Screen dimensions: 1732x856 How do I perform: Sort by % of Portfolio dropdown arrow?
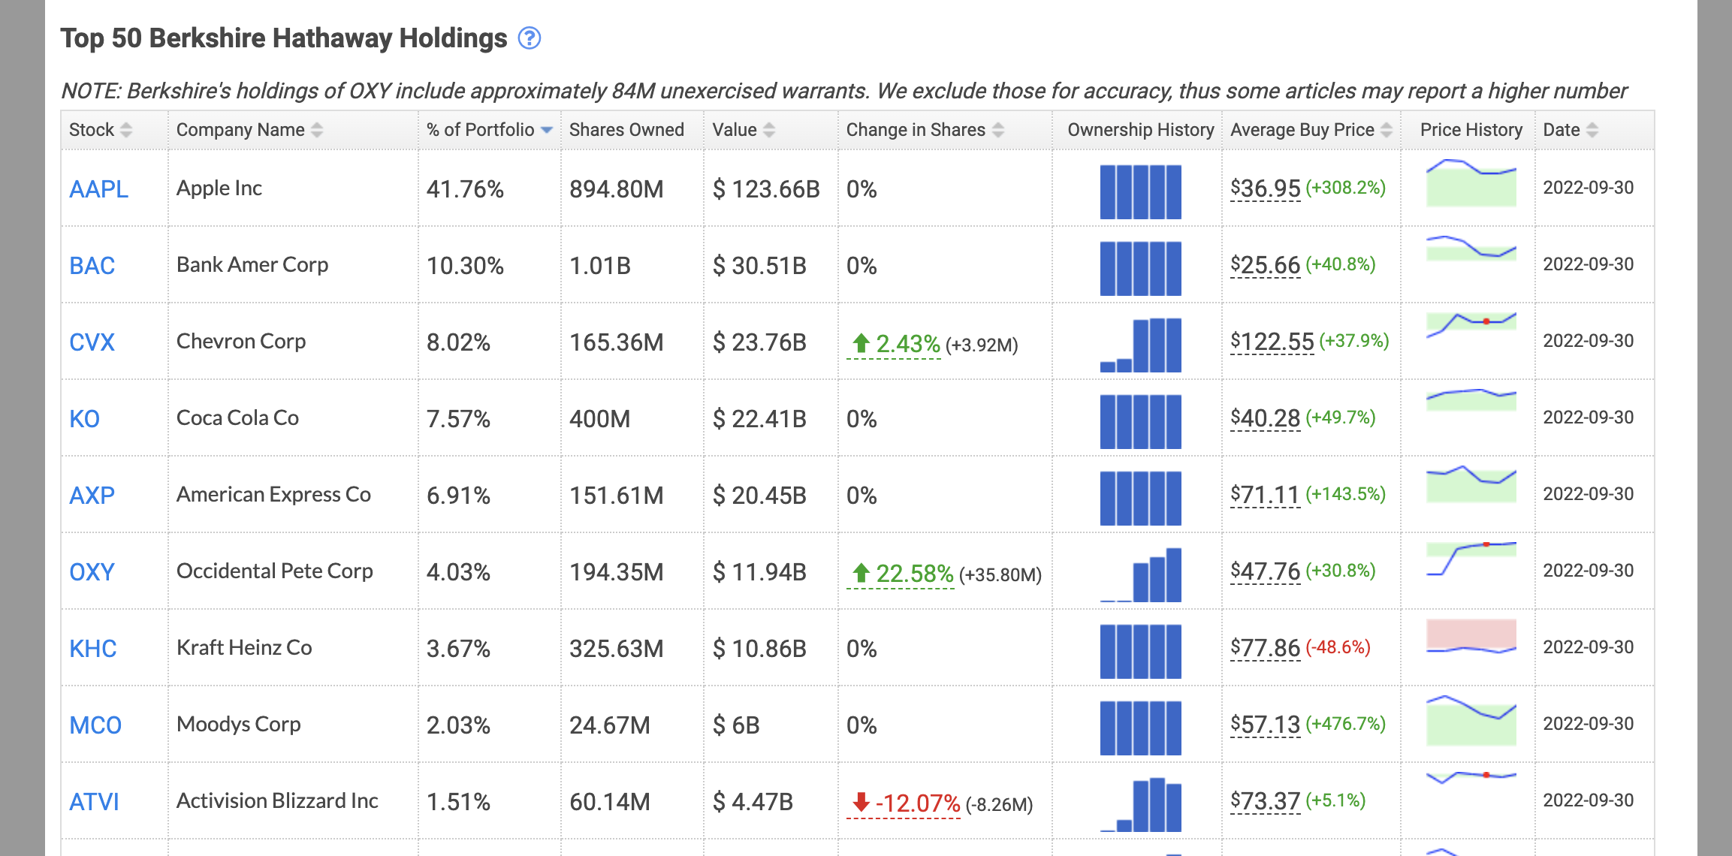click(547, 130)
